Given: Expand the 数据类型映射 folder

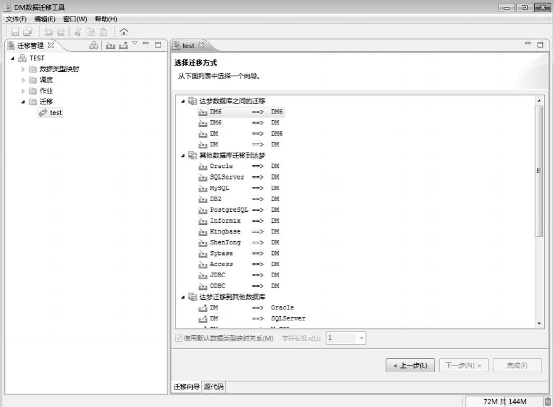Looking at the screenshot, I should point(23,69).
